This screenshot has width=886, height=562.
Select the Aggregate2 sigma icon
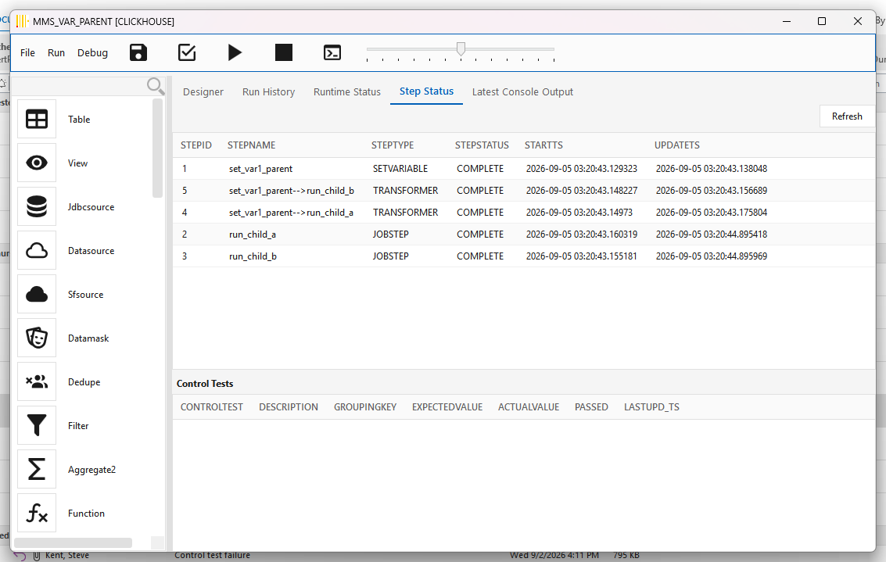coord(37,469)
